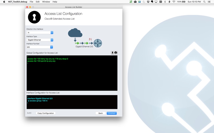Click the grey spiral menu bar icon
214x133 pixels.
coord(144,2)
